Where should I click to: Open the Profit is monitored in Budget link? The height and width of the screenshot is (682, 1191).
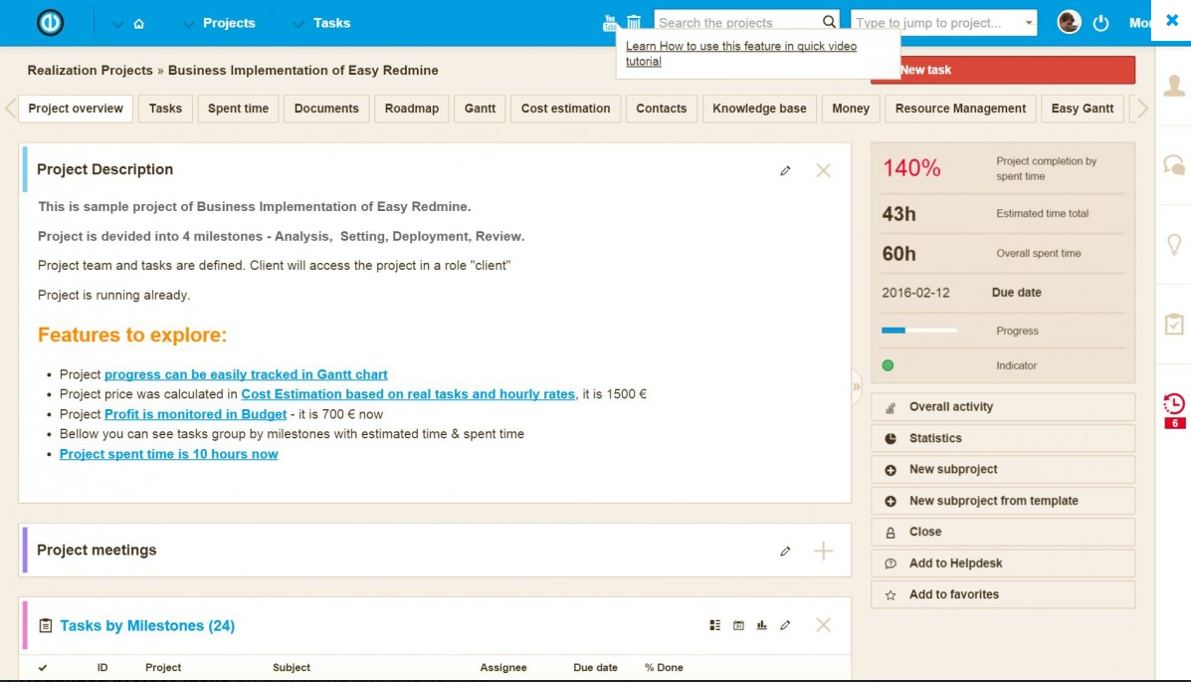pyautogui.click(x=195, y=414)
